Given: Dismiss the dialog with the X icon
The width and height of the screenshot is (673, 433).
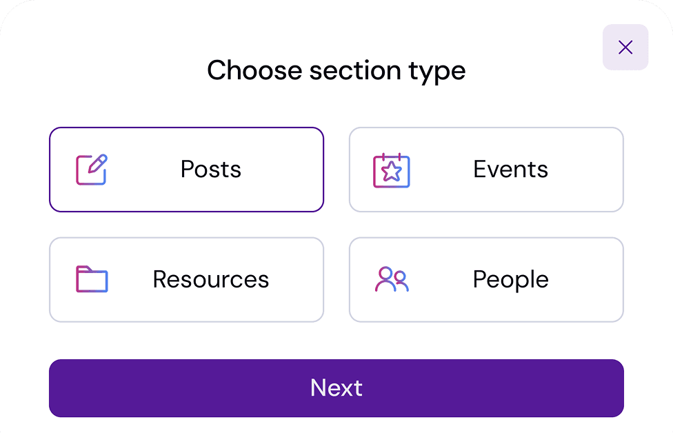Looking at the screenshot, I should click(x=625, y=48).
